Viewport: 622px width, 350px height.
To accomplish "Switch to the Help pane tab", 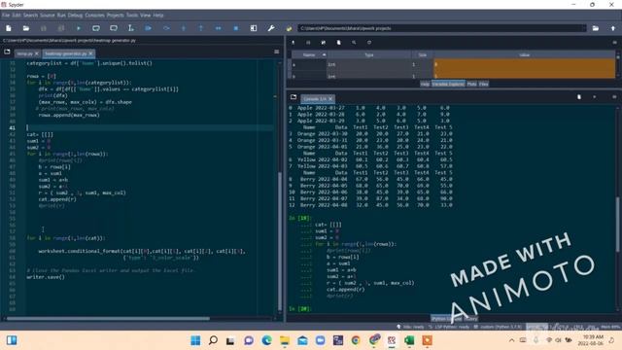I will 425,85.
